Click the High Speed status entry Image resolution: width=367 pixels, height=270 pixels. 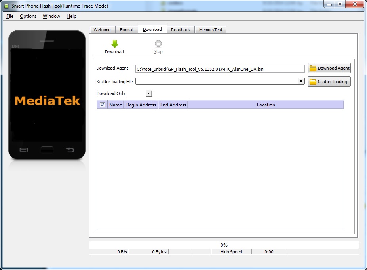[x=231, y=252]
